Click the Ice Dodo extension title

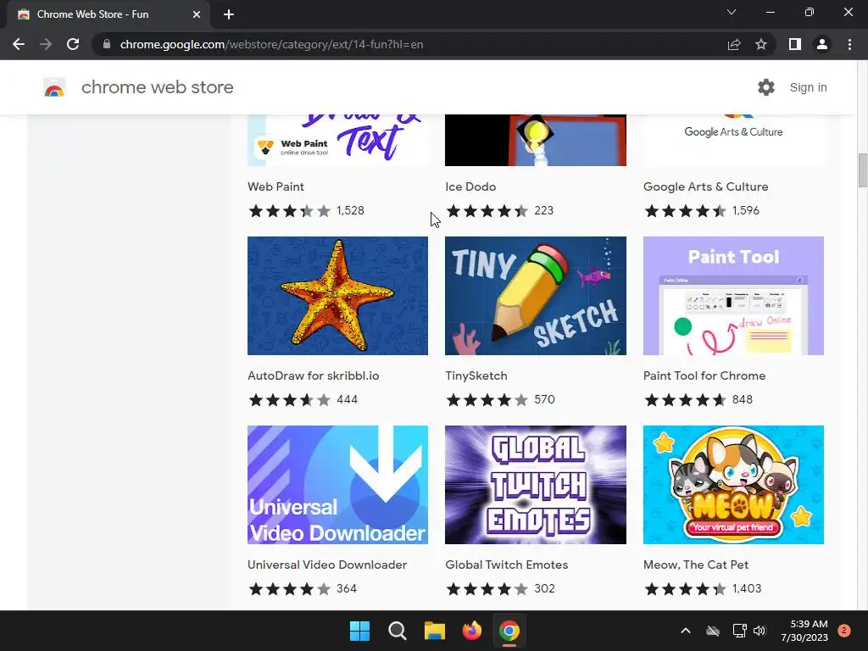[470, 186]
